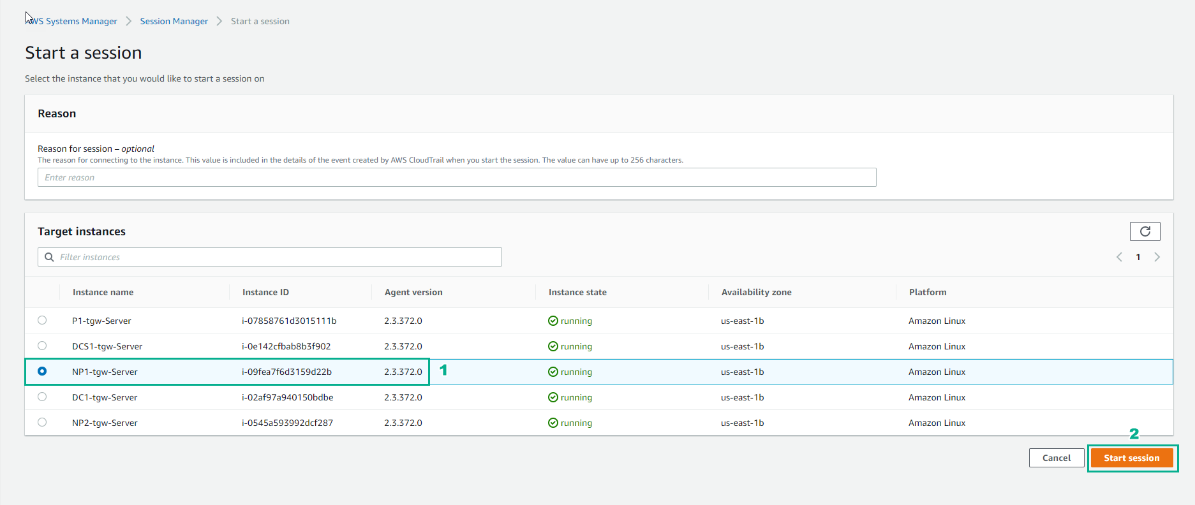Click page number 1 in pagination
The image size is (1195, 505).
(x=1138, y=257)
